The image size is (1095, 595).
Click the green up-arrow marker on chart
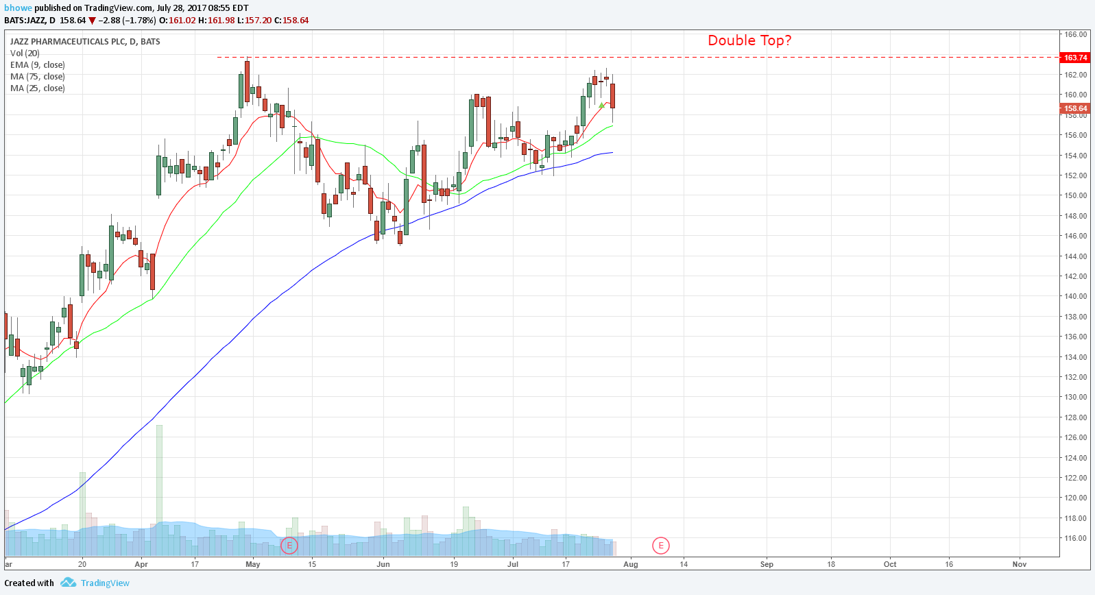click(601, 105)
